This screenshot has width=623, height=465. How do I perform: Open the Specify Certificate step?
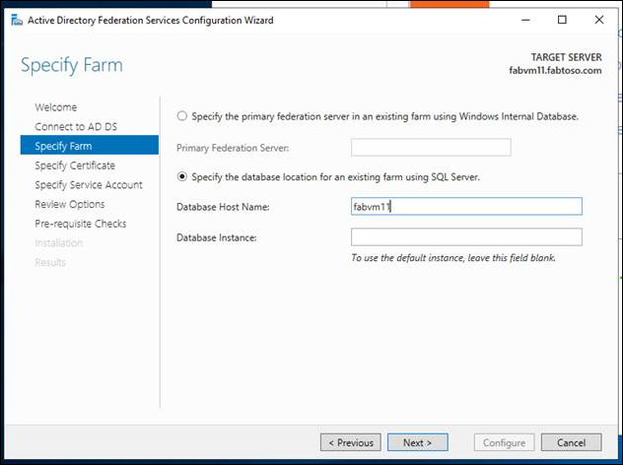75,166
